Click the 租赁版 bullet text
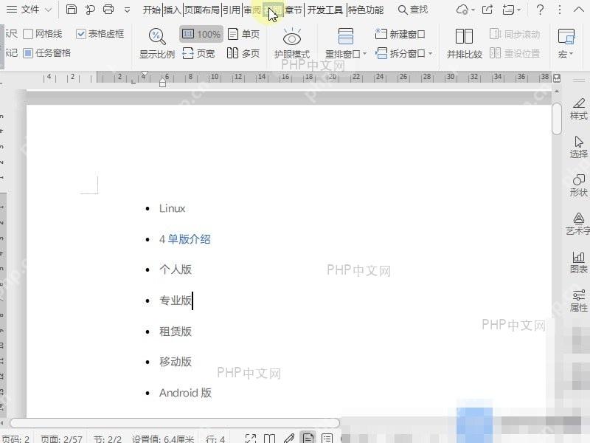This screenshot has width=590, height=443. [176, 332]
